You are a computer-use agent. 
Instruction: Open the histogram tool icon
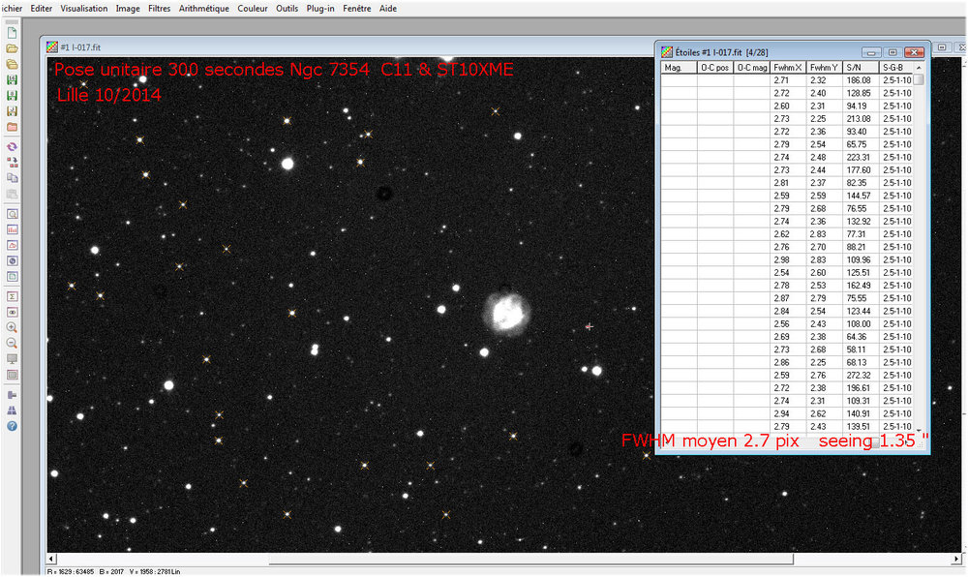tap(12, 229)
